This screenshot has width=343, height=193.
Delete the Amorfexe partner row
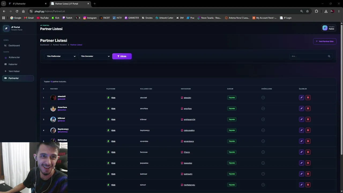click(x=308, y=109)
